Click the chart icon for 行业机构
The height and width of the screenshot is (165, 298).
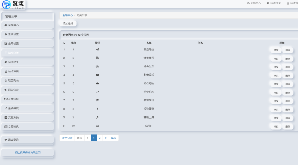(97, 92)
